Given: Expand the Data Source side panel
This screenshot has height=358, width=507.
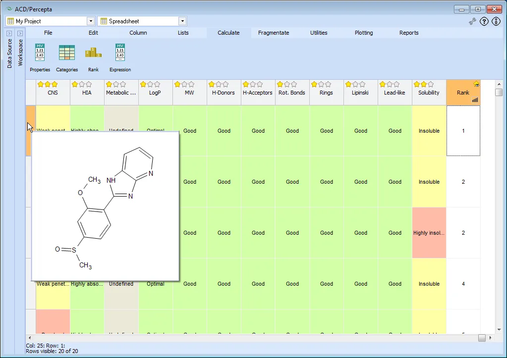Looking at the screenshot, I should tap(9, 33).
